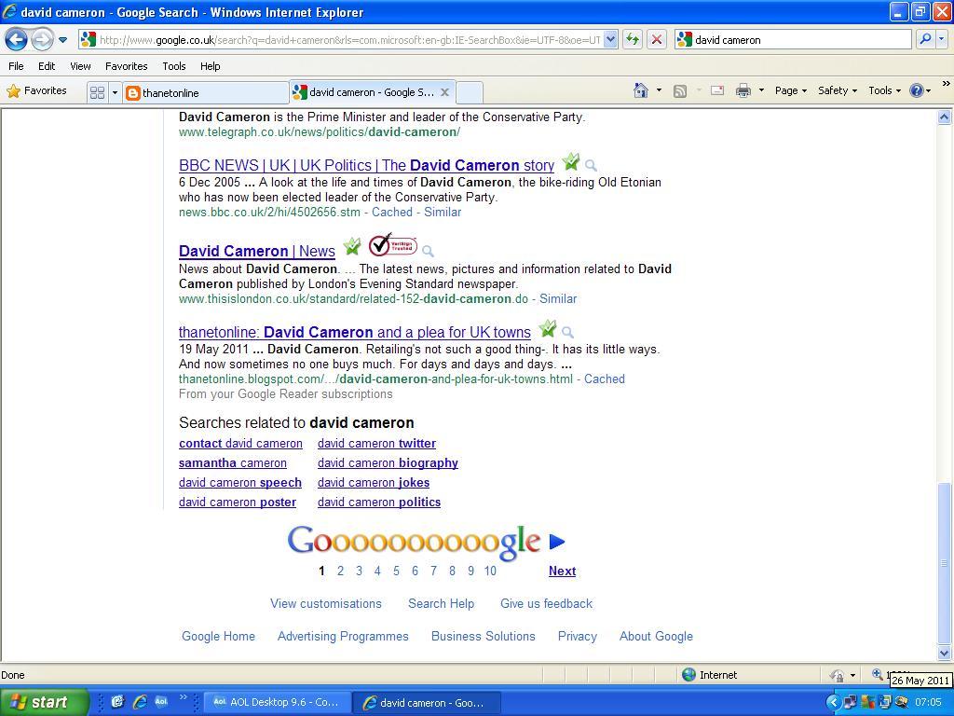
Task: Open the Tools command bar menu
Action: [884, 90]
